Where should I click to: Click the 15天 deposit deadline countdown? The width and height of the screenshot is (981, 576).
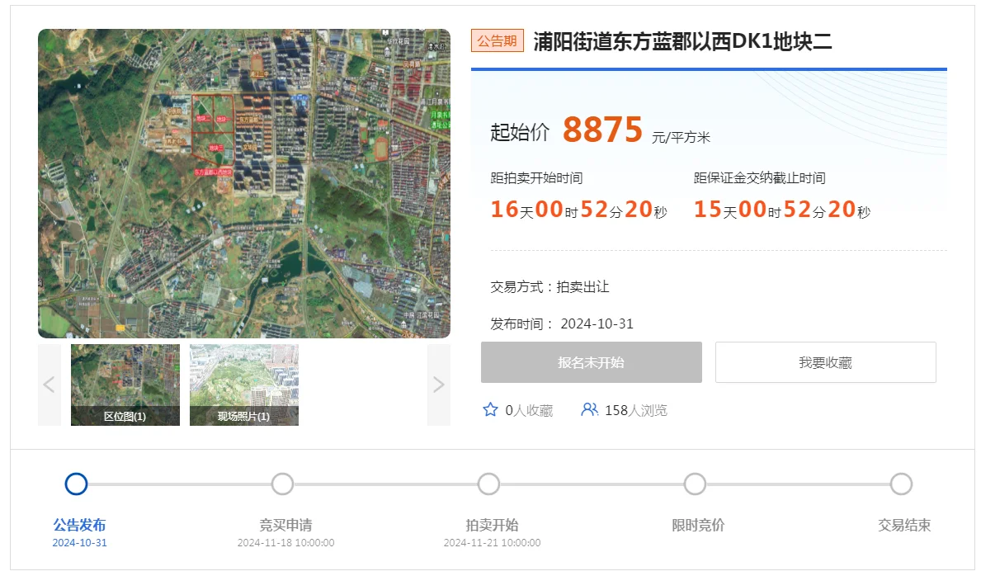coord(782,210)
